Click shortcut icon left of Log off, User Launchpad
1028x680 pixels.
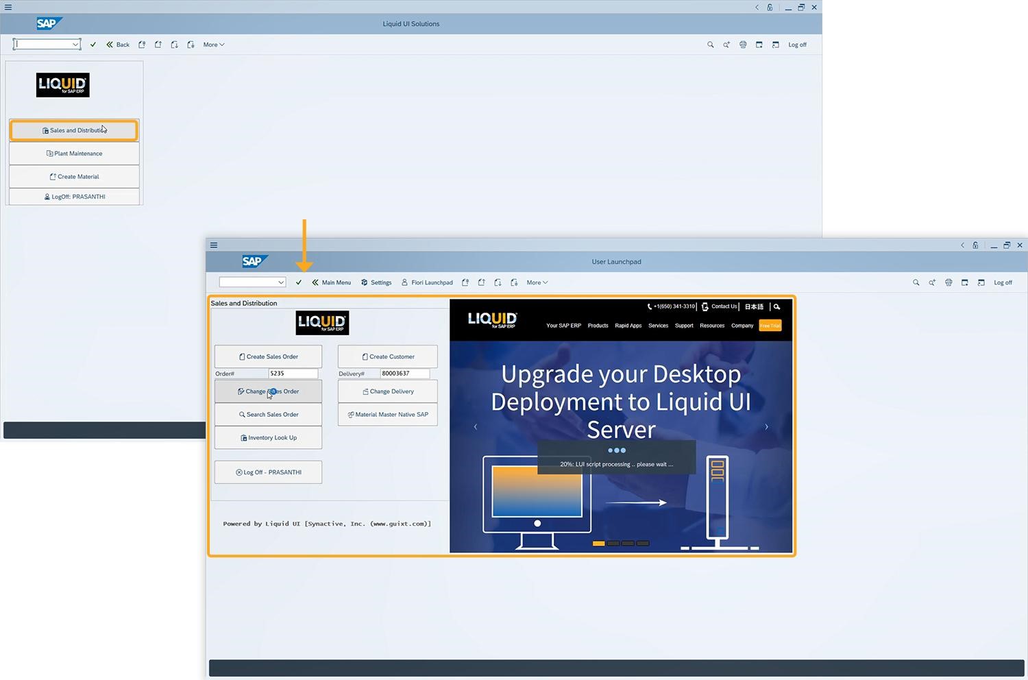(981, 282)
